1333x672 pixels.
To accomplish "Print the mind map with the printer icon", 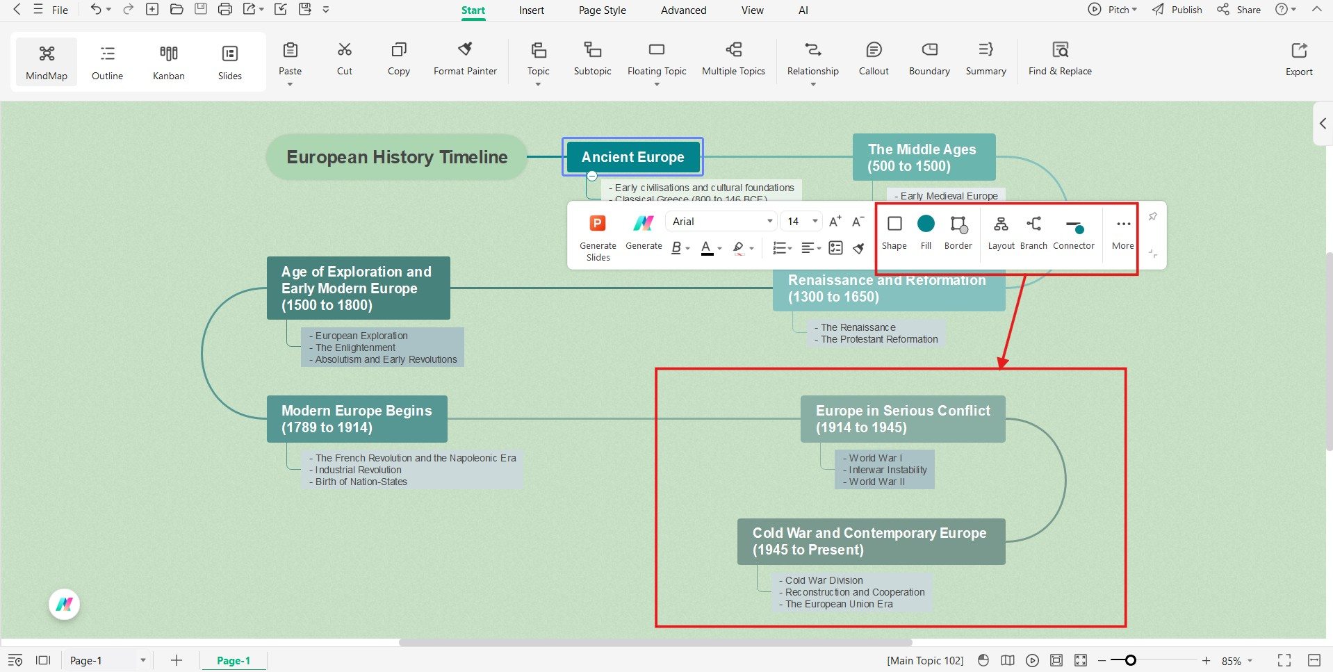I will click(x=225, y=9).
